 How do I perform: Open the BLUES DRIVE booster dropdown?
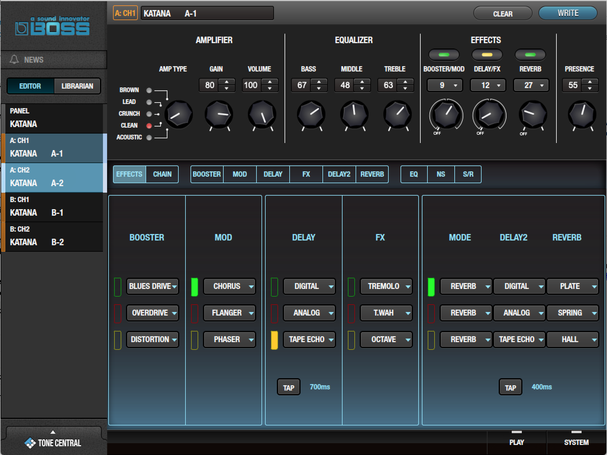pos(153,286)
